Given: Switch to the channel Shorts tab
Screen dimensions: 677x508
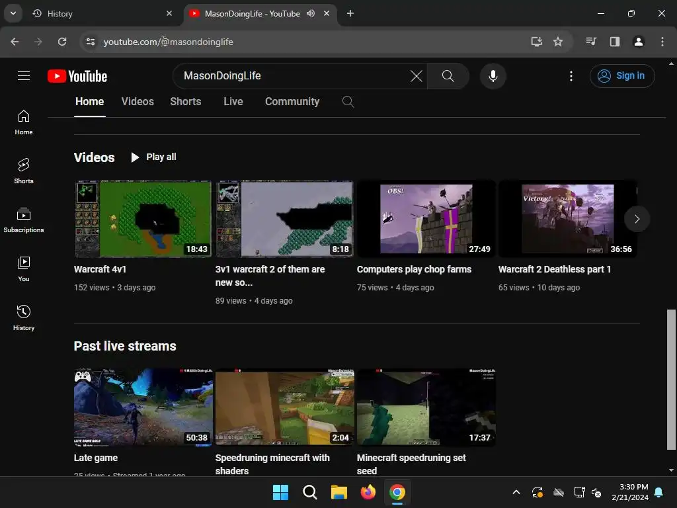Looking at the screenshot, I should (x=186, y=101).
